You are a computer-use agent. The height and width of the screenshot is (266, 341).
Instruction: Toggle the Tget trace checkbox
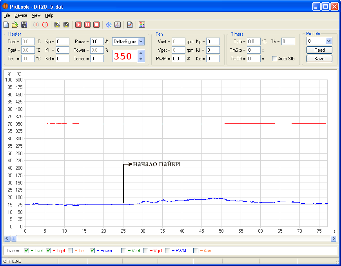pos(48,251)
